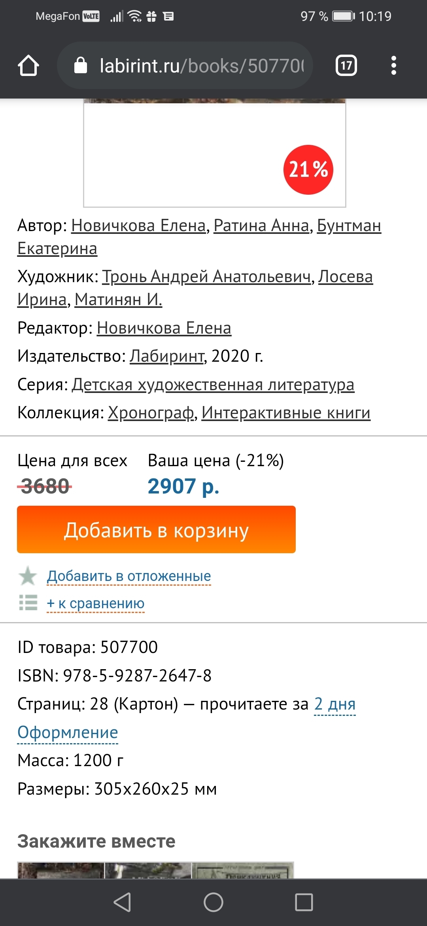Add book via '+ к сравнению' link

96,603
